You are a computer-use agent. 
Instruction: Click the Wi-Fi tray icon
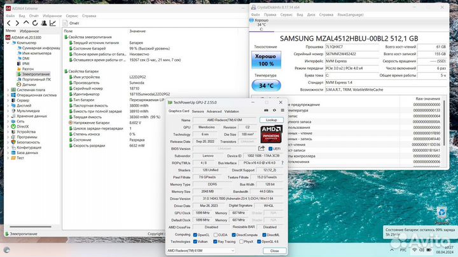pyautogui.click(x=414, y=250)
